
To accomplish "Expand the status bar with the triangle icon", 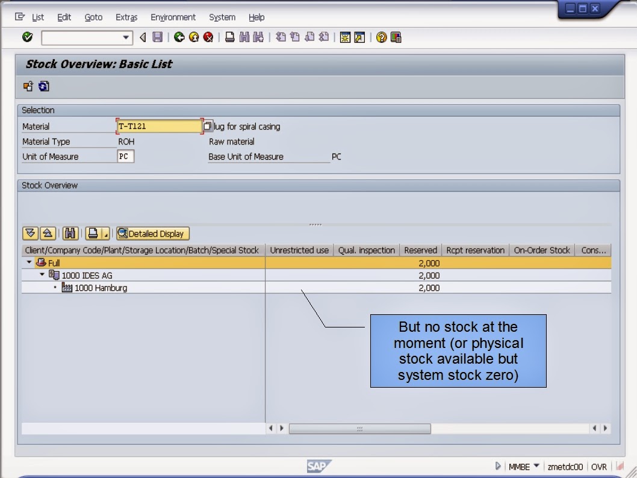I will pos(498,466).
